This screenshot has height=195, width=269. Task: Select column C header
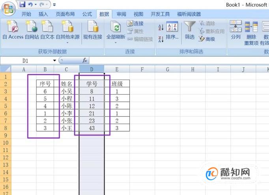[67, 69]
